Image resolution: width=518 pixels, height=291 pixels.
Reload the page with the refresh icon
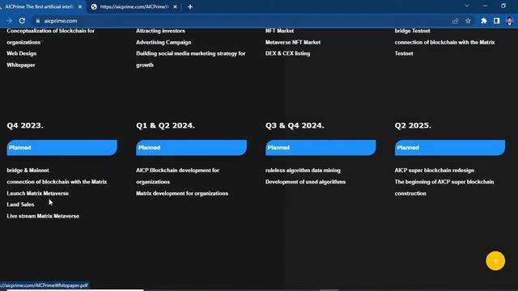tap(22, 20)
